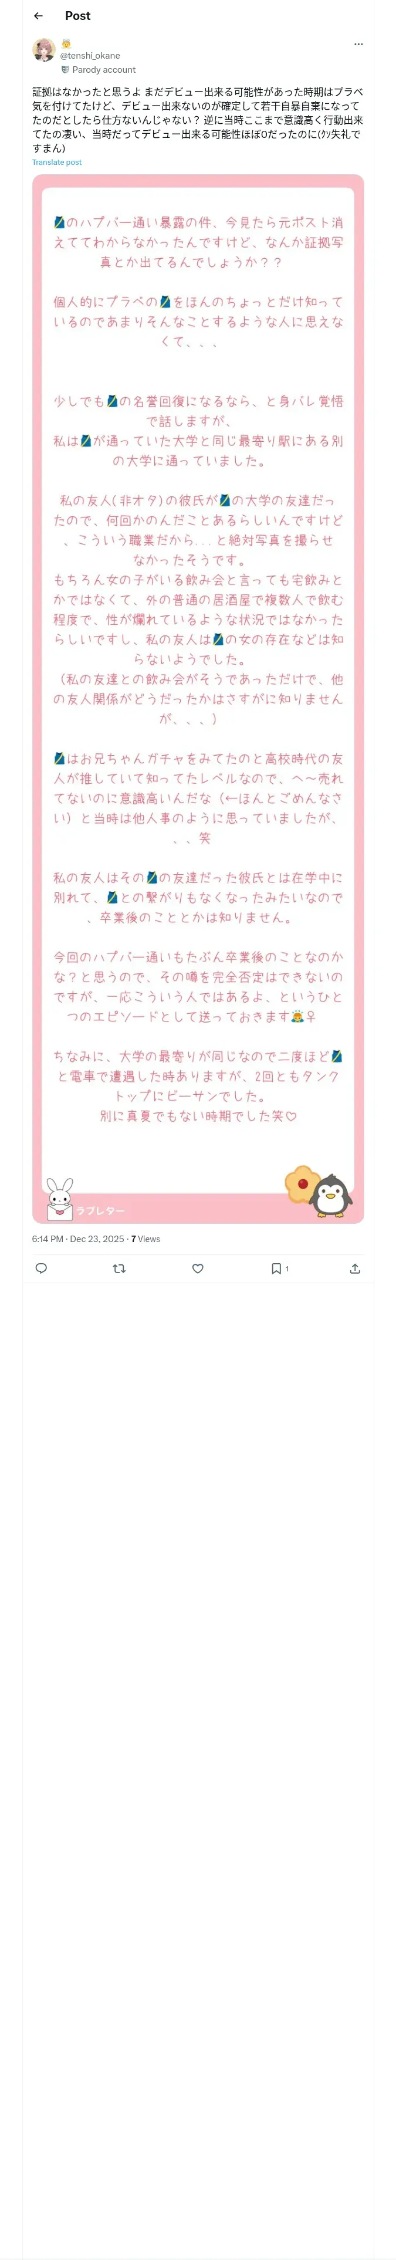This screenshot has height=2260, width=396.
Task: Click the 6:14 PM Dec 23, 2025 timestamp
Action: point(77,1239)
